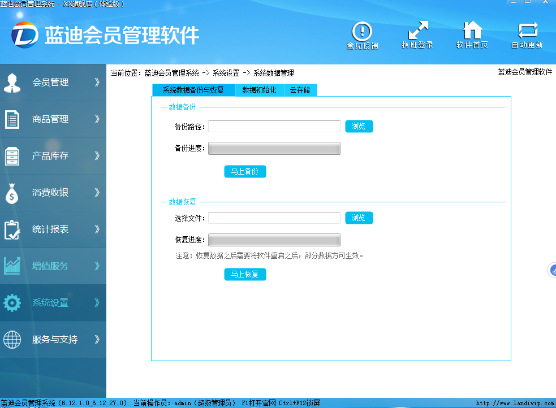Click the 系统设置 menu label
This screenshot has height=408, width=556.
pyautogui.click(x=50, y=303)
